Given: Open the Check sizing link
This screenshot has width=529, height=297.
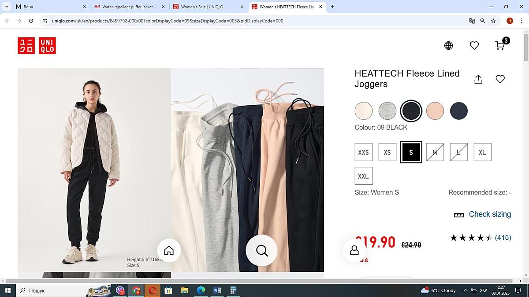Looking at the screenshot, I should click(x=489, y=214).
